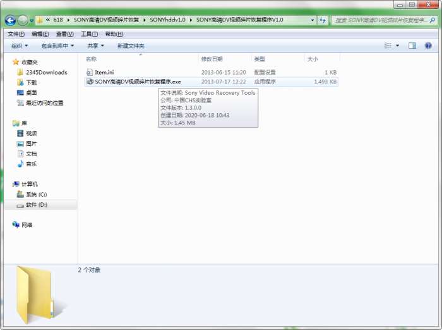Open the view options dropdown arrow

(397, 46)
